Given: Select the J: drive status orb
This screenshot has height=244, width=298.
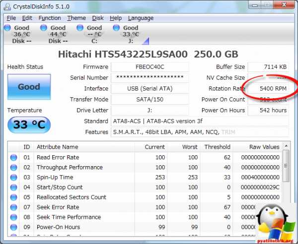Looking at the screenshot, I should pos(116,28).
